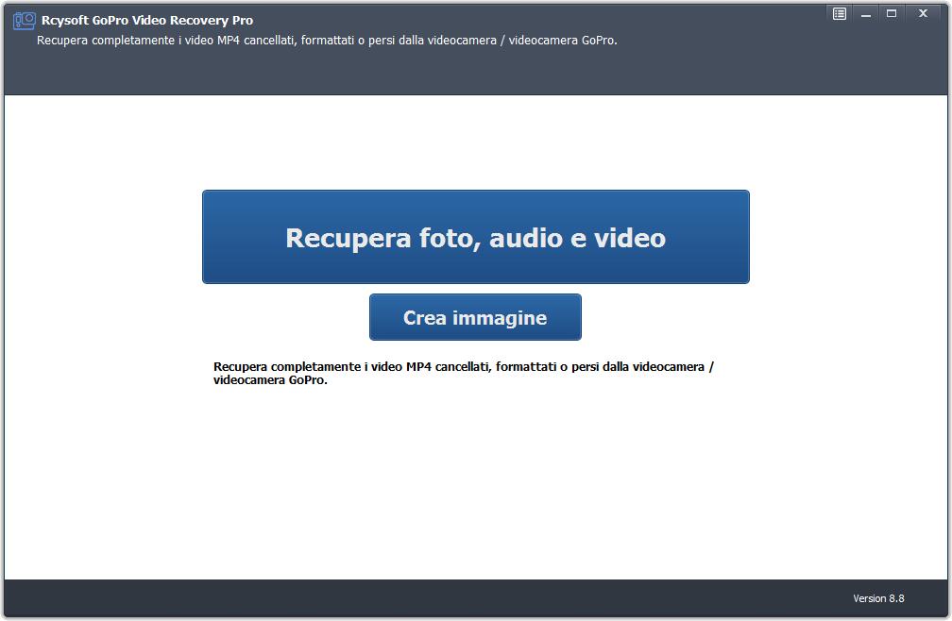Click the bottom-right window resize corner
Viewport: 952px width, 621px height.
click(947, 616)
